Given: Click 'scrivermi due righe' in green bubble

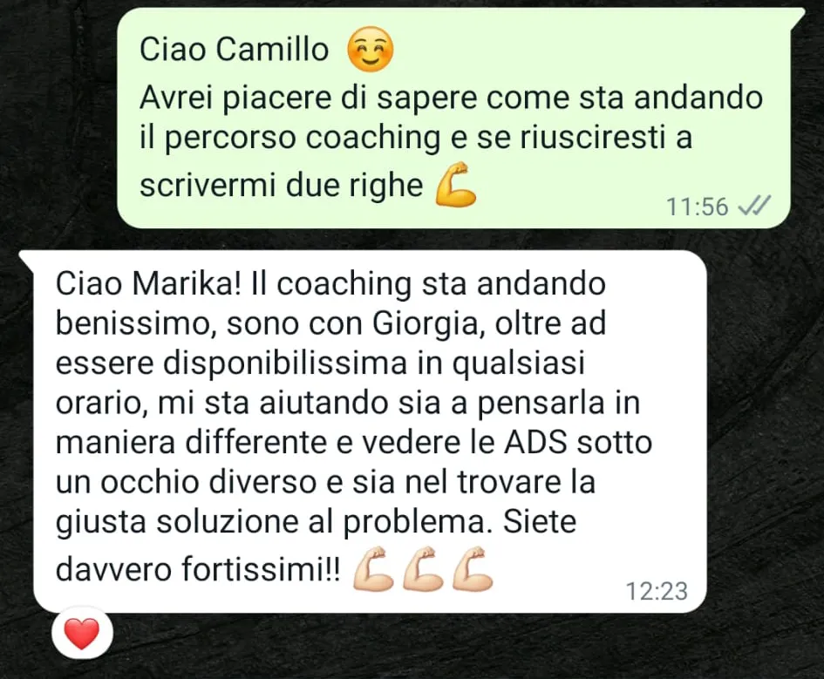Looking at the screenshot, I should 281,186.
